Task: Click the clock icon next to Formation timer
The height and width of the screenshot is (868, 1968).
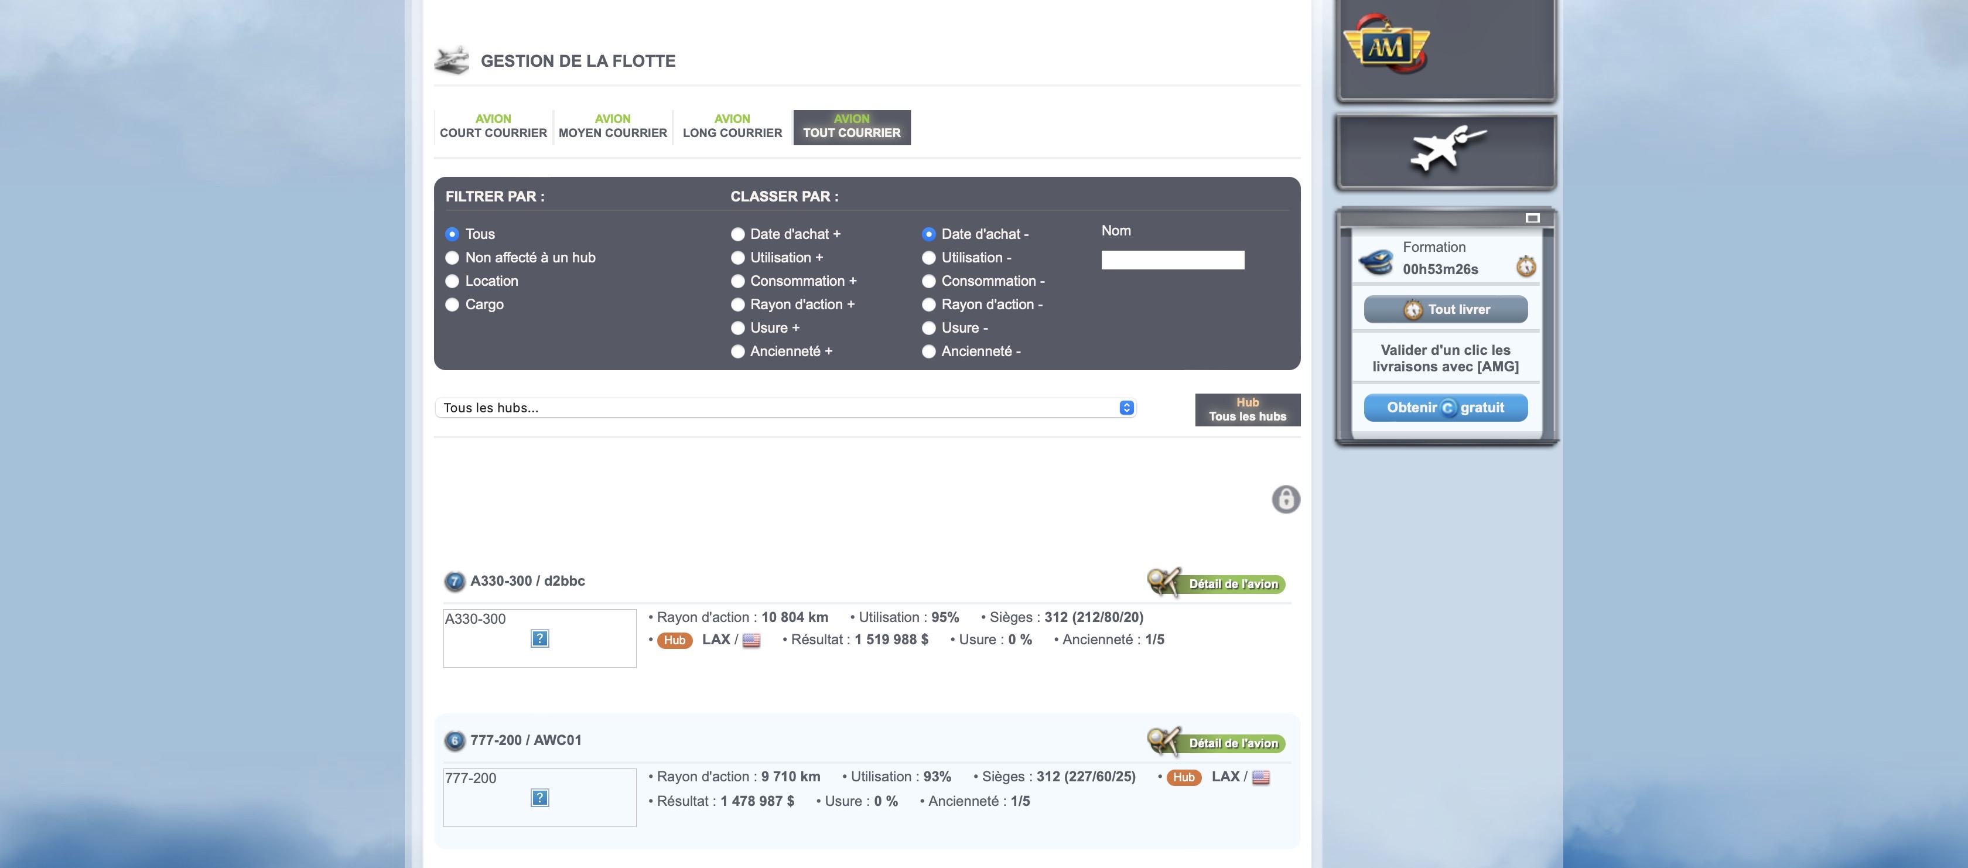Action: [1526, 266]
